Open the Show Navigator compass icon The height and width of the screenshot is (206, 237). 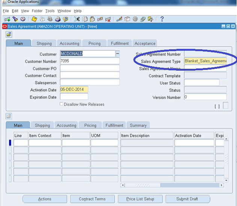[x=23, y=19]
